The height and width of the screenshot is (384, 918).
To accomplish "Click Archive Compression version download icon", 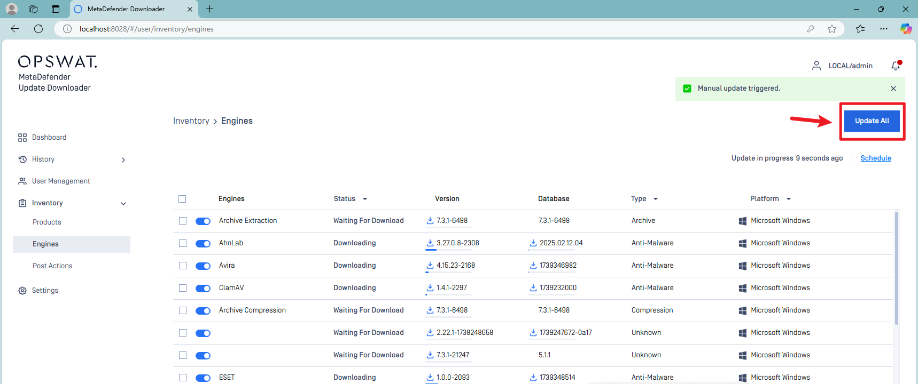I will point(430,310).
